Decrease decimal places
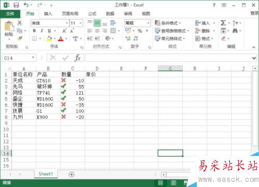Image resolution: width=259 pixels, height=187 pixels. pos(136,38)
